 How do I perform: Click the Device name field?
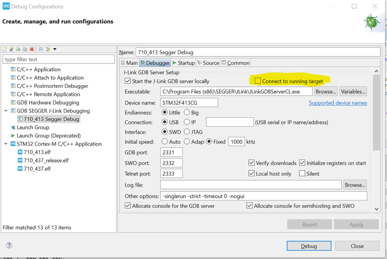[189, 103]
